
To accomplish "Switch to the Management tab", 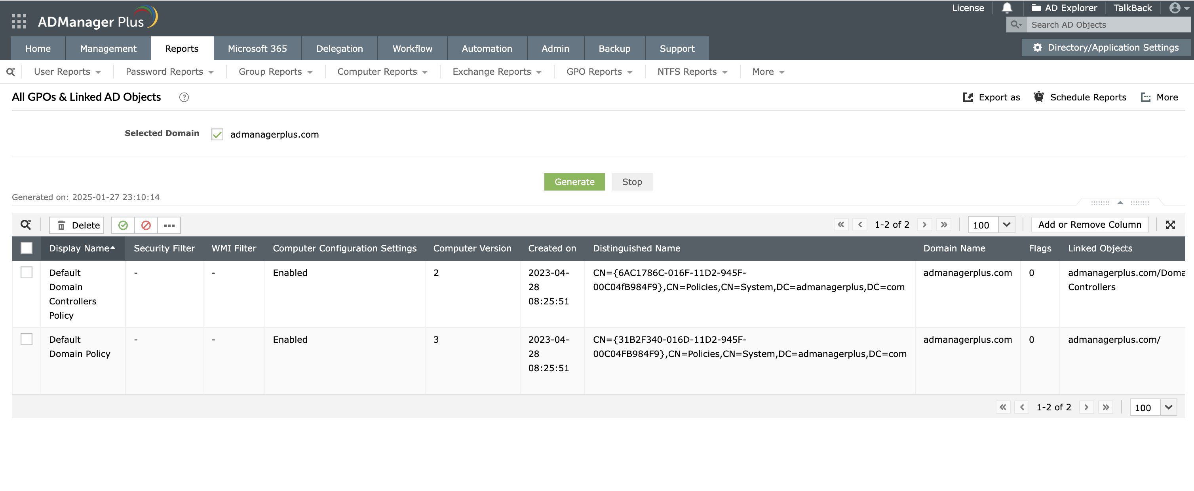I will click(108, 49).
